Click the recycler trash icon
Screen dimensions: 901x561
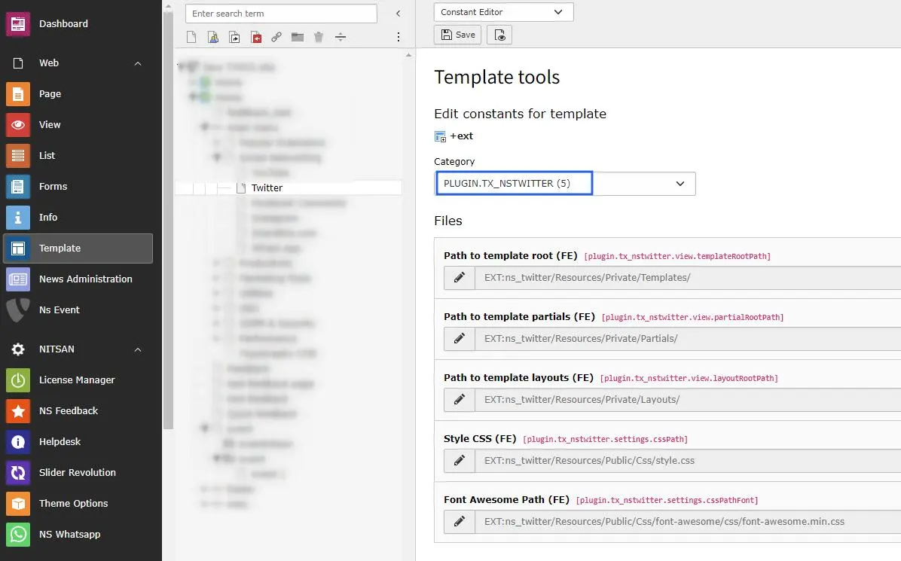(319, 38)
